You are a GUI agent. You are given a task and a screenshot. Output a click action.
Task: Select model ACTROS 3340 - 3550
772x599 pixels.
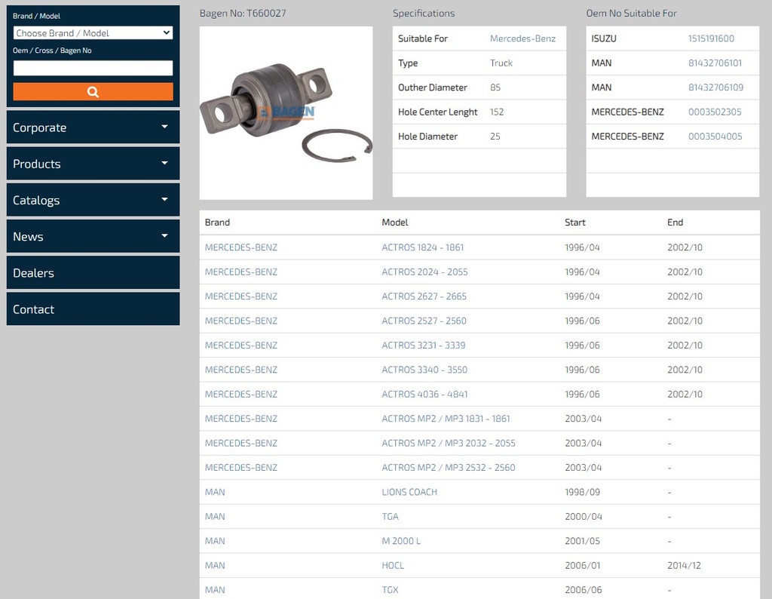(x=424, y=370)
